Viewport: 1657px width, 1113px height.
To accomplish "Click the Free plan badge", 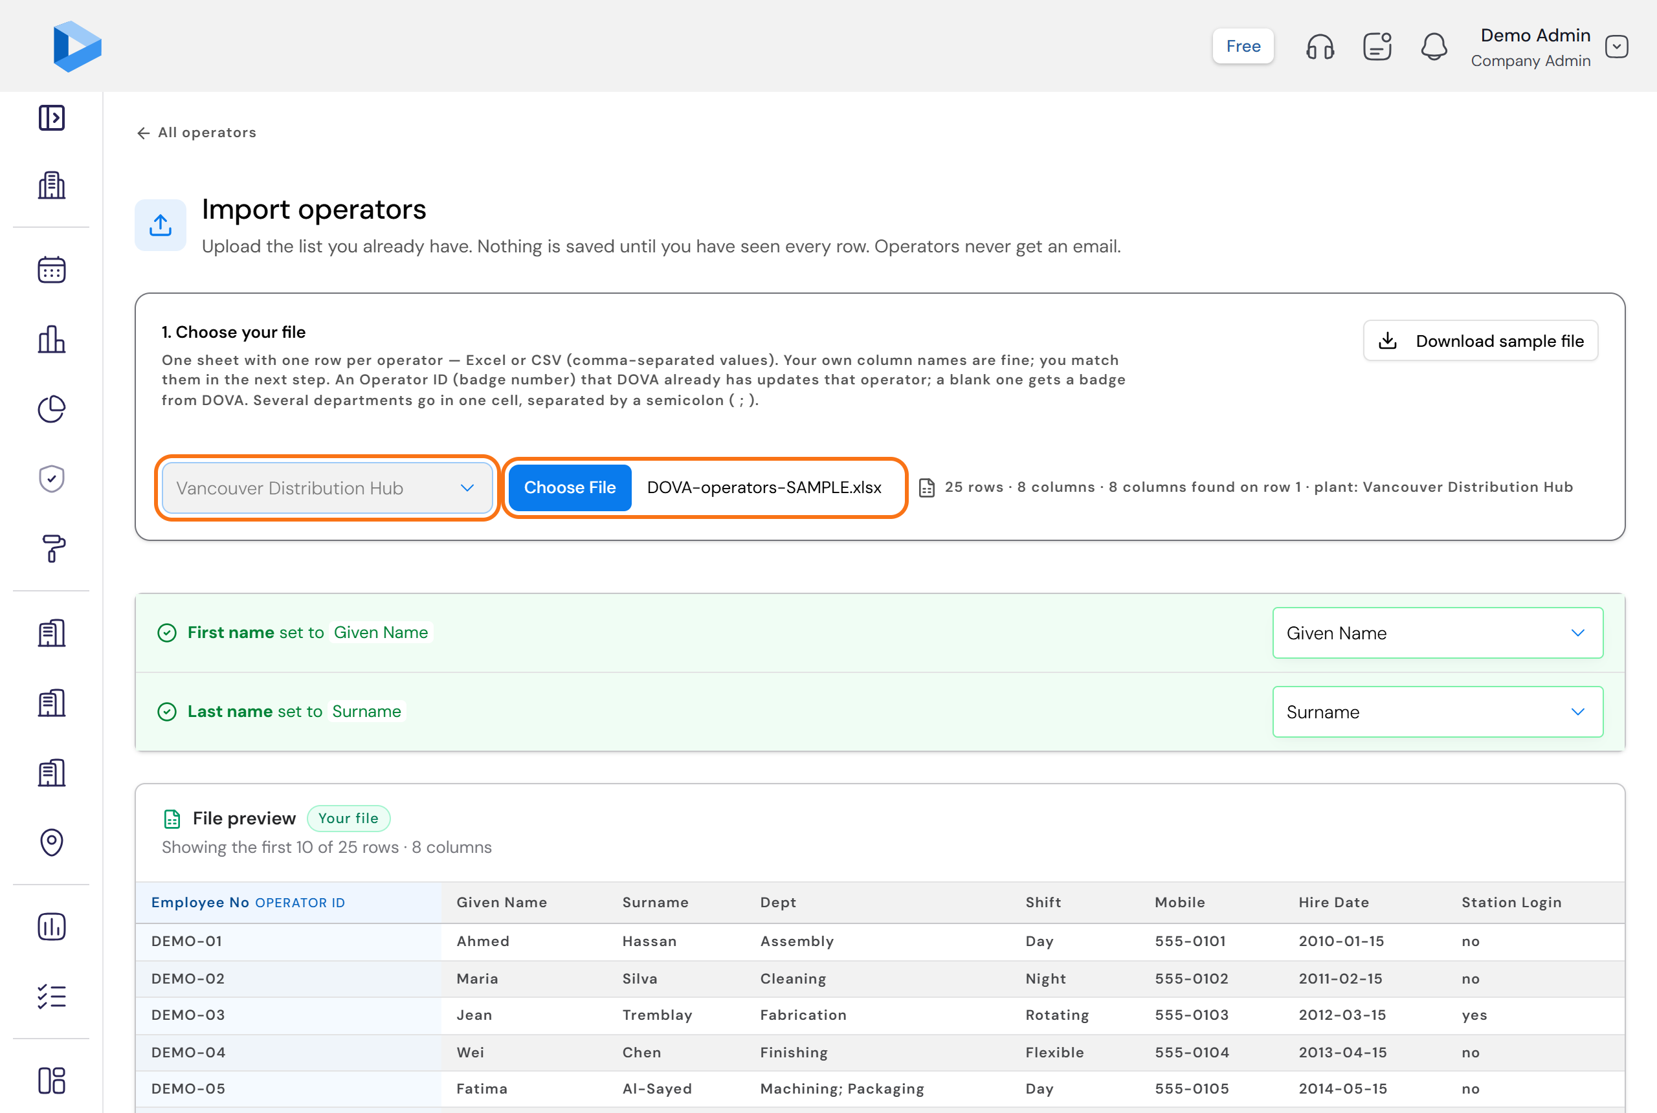I will pyautogui.click(x=1243, y=46).
